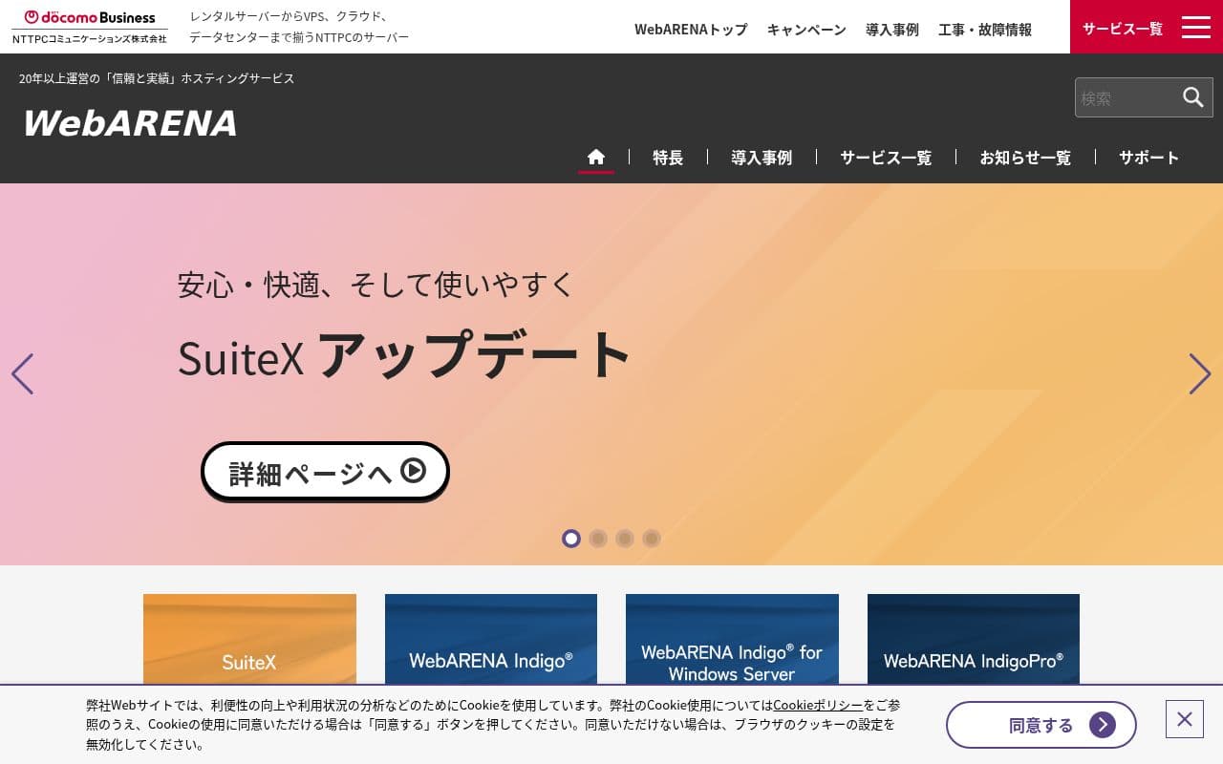Viewport: 1223px width, 764px height.
Task: Click the red サービス一覧 label
Action: click(x=1123, y=29)
